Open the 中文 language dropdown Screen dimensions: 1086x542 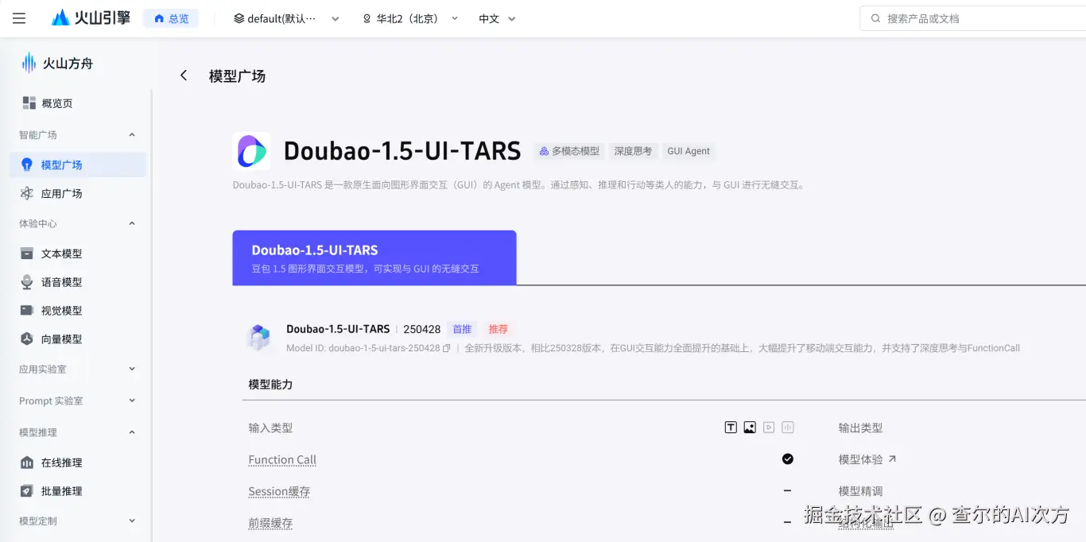coord(497,18)
